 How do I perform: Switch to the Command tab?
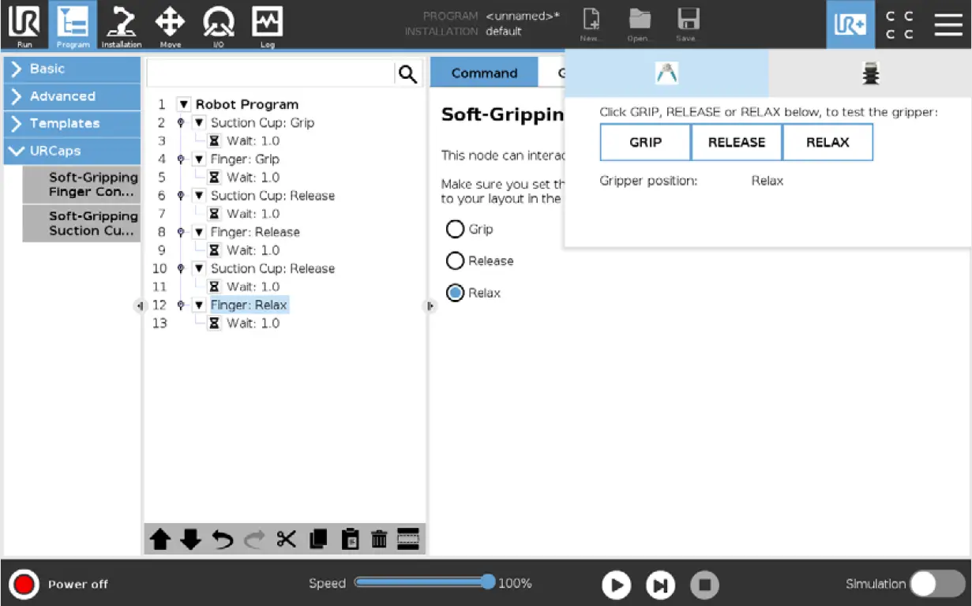pyautogui.click(x=484, y=73)
